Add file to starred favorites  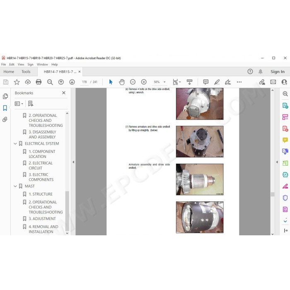17,82
